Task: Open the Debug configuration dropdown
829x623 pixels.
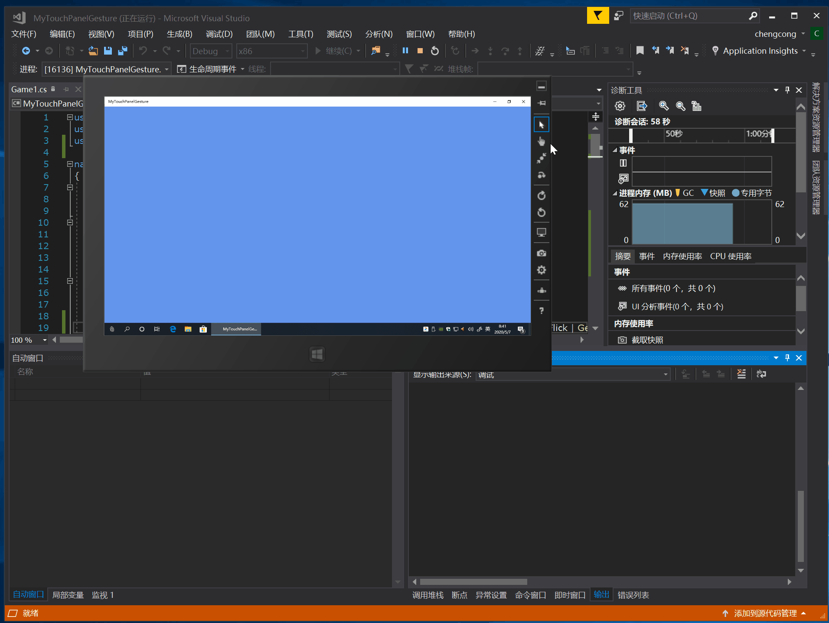Action: click(x=211, y=51)
